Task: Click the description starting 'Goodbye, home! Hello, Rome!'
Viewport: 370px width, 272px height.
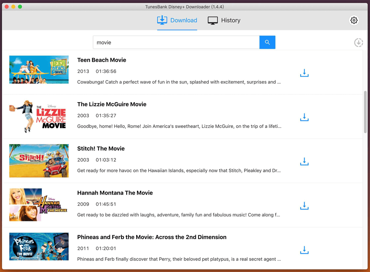Action: click(x=179, y=126)
